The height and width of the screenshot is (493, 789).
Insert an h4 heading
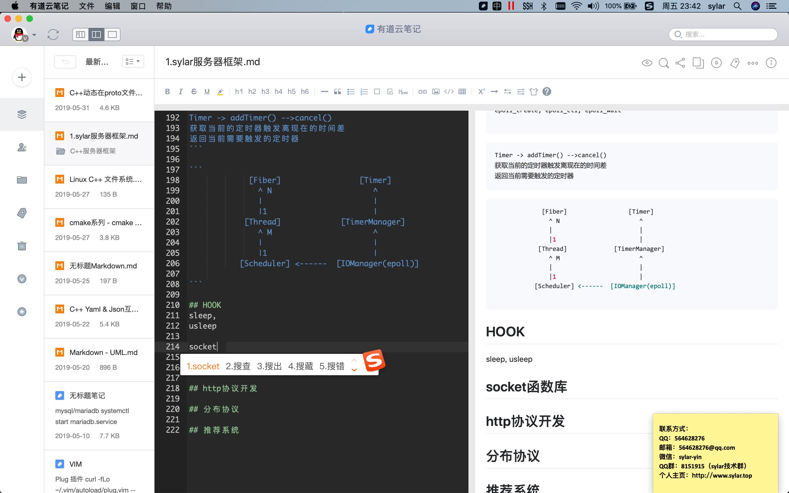[278, 92]
